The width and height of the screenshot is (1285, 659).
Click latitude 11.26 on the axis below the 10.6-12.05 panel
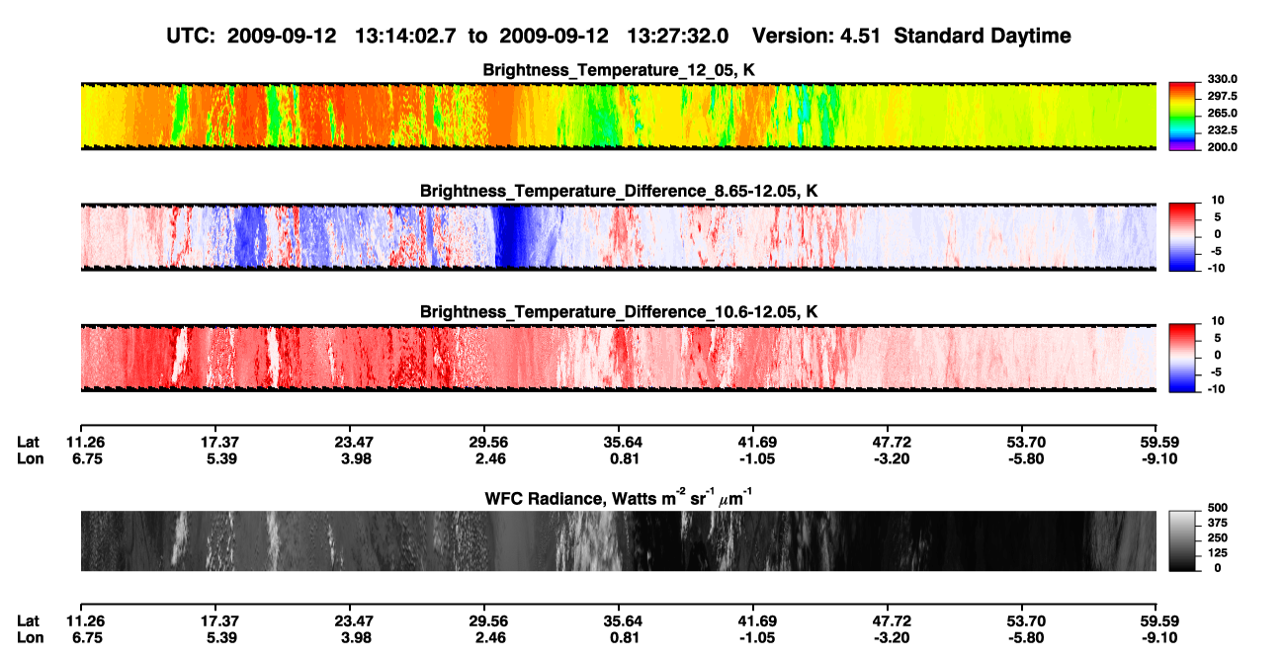click(x=88, y=443)
